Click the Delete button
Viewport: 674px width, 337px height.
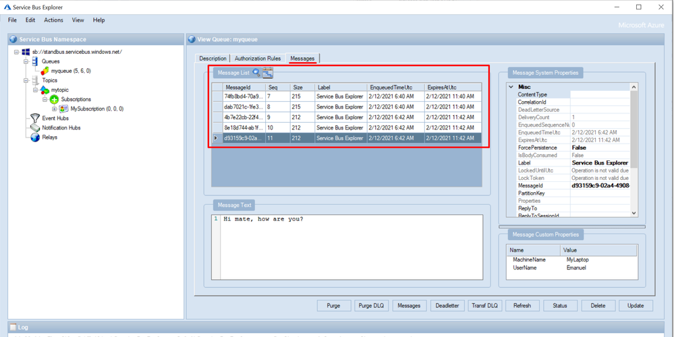point(598,306)
